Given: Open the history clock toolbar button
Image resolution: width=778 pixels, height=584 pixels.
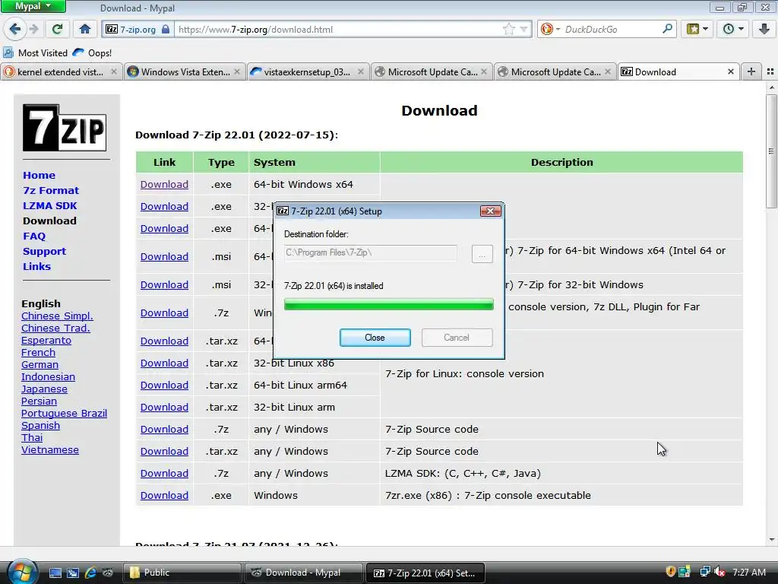Looking at the screenshot, I should point(733,30).
